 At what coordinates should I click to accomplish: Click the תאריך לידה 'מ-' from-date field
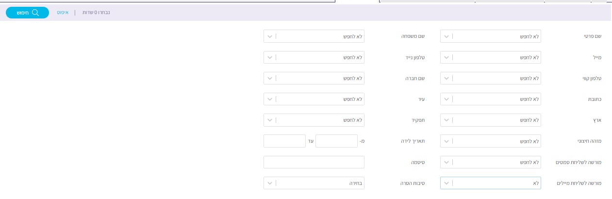point(340,141)
